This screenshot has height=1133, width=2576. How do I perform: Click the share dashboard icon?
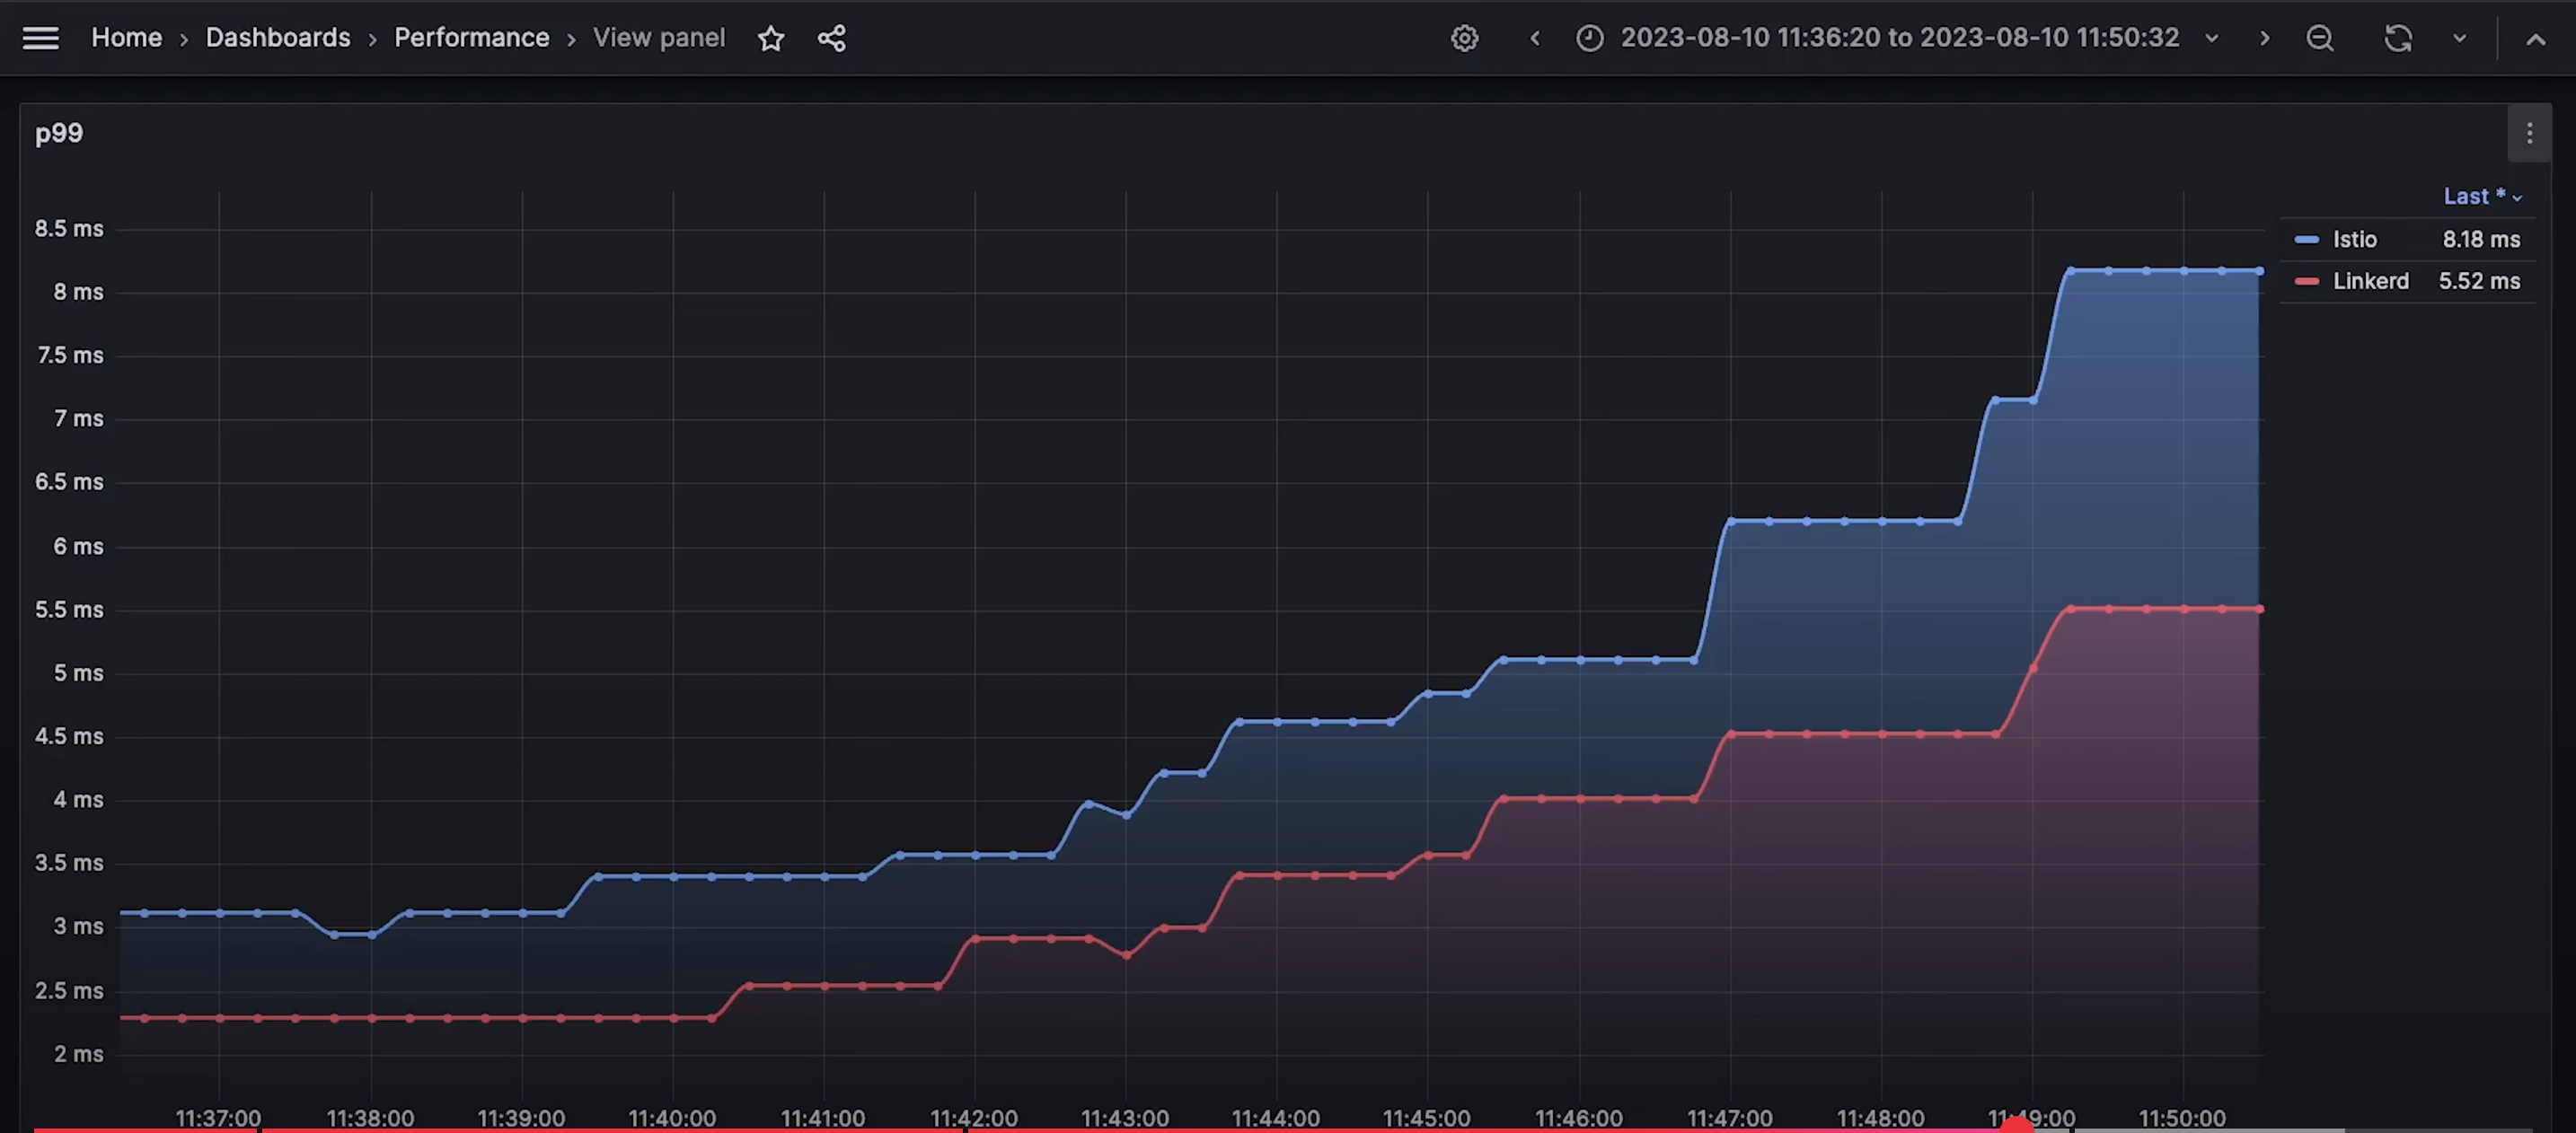[831, 38]
